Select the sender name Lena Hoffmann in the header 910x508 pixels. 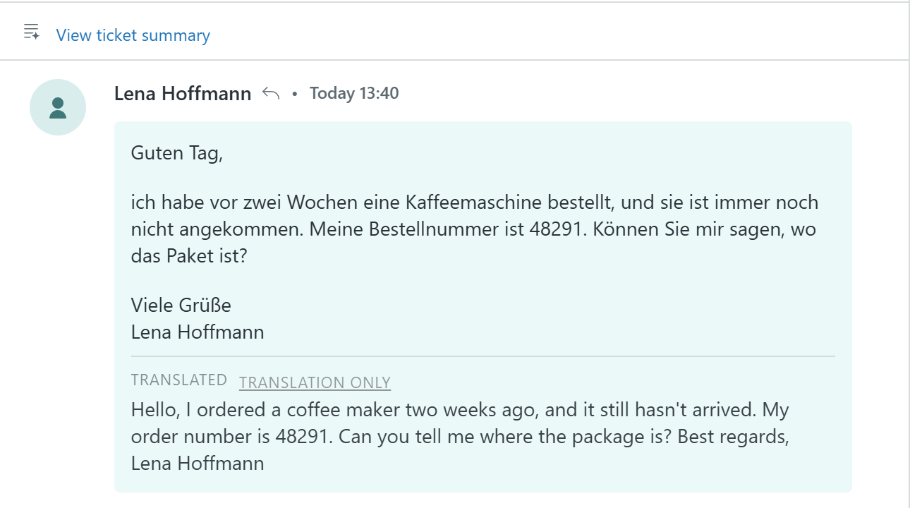(x=183, y=93)
